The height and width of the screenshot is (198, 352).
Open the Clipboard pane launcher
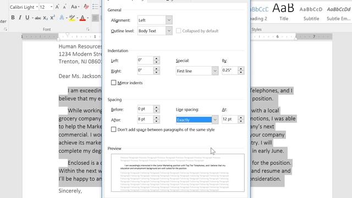click(5, 29)
